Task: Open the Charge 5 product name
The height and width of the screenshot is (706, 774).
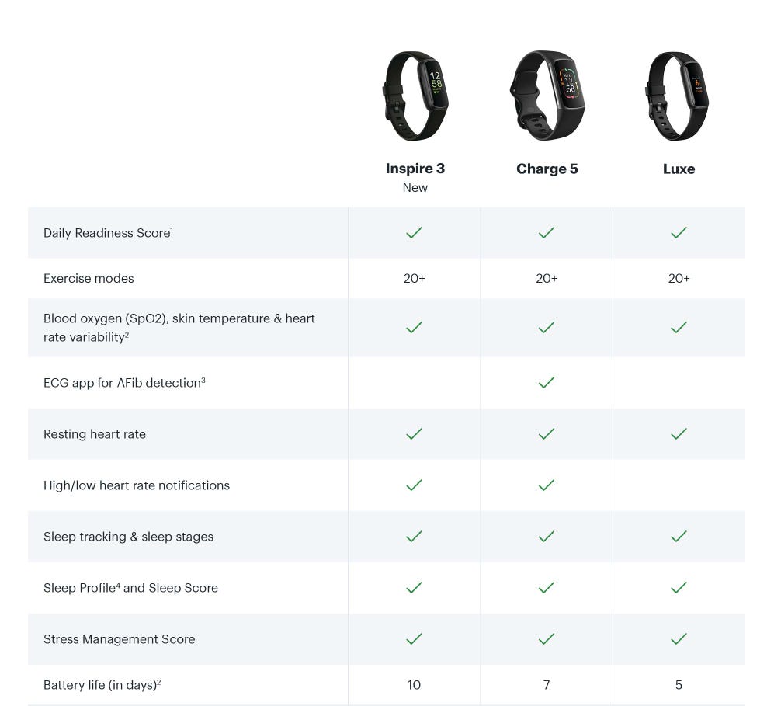Action: [x=547, y=169]
